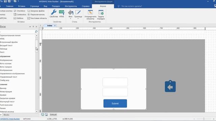The image size is (216, 121).
Task: Pin the Toolbox panel
Action: [33, 27]
